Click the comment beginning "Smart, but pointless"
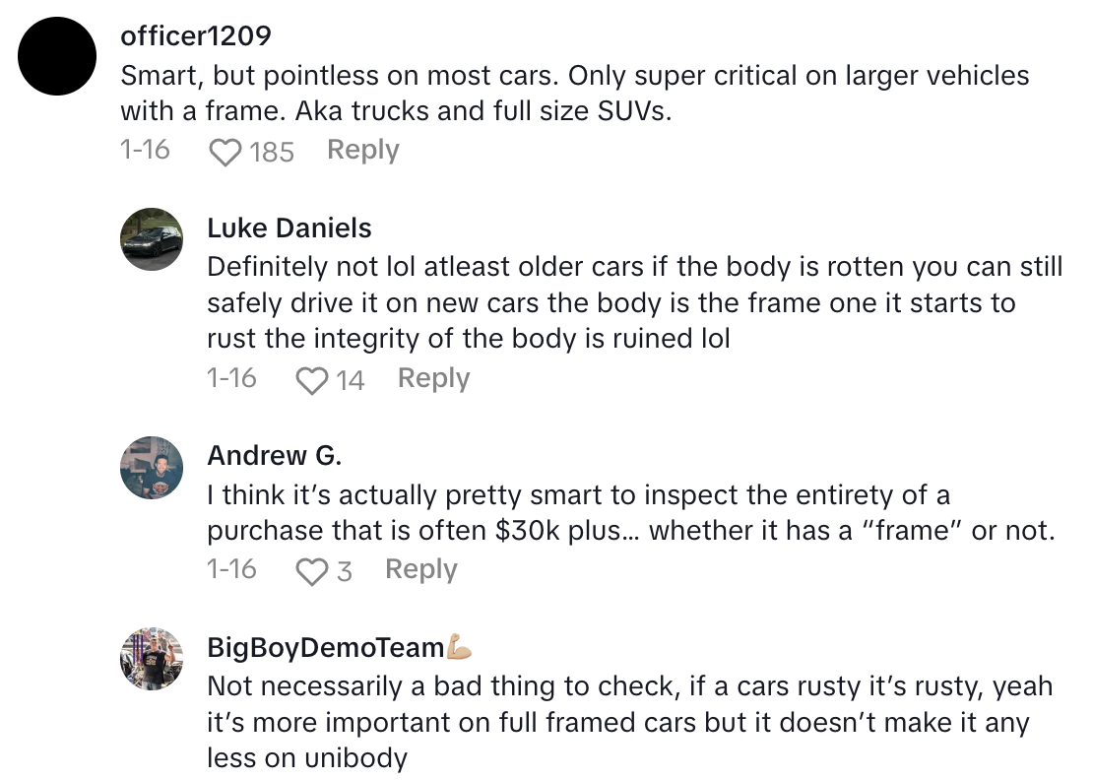The image size is (1093, 780). pyautogui.click(x=574, y=94)
